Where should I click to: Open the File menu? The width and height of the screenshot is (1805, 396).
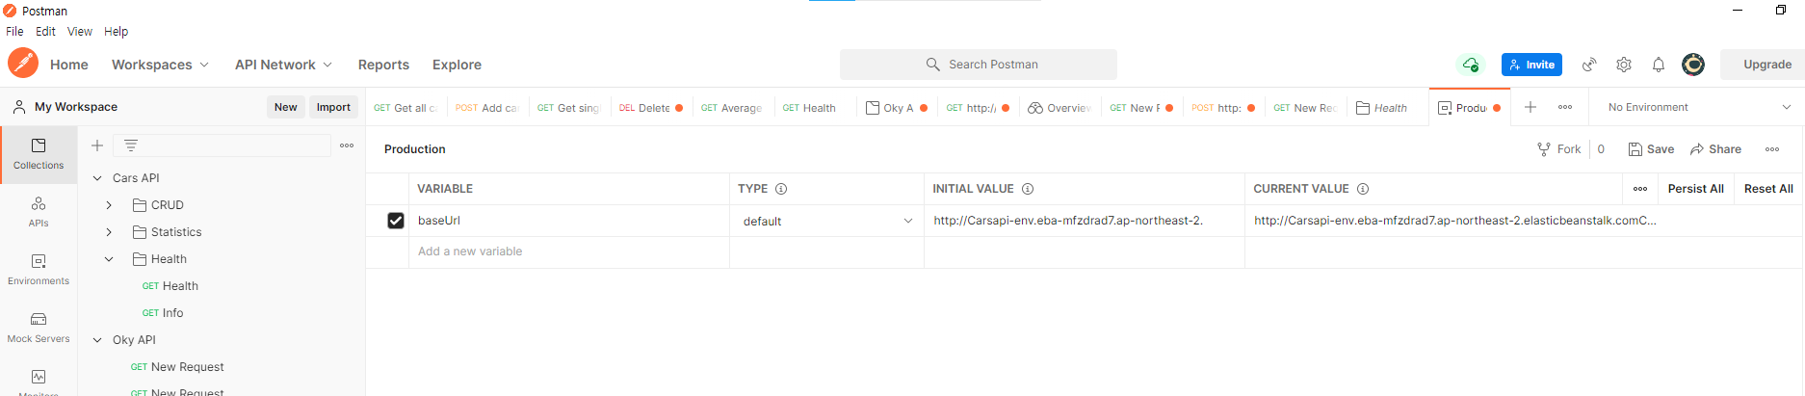(x=14, y=32)
